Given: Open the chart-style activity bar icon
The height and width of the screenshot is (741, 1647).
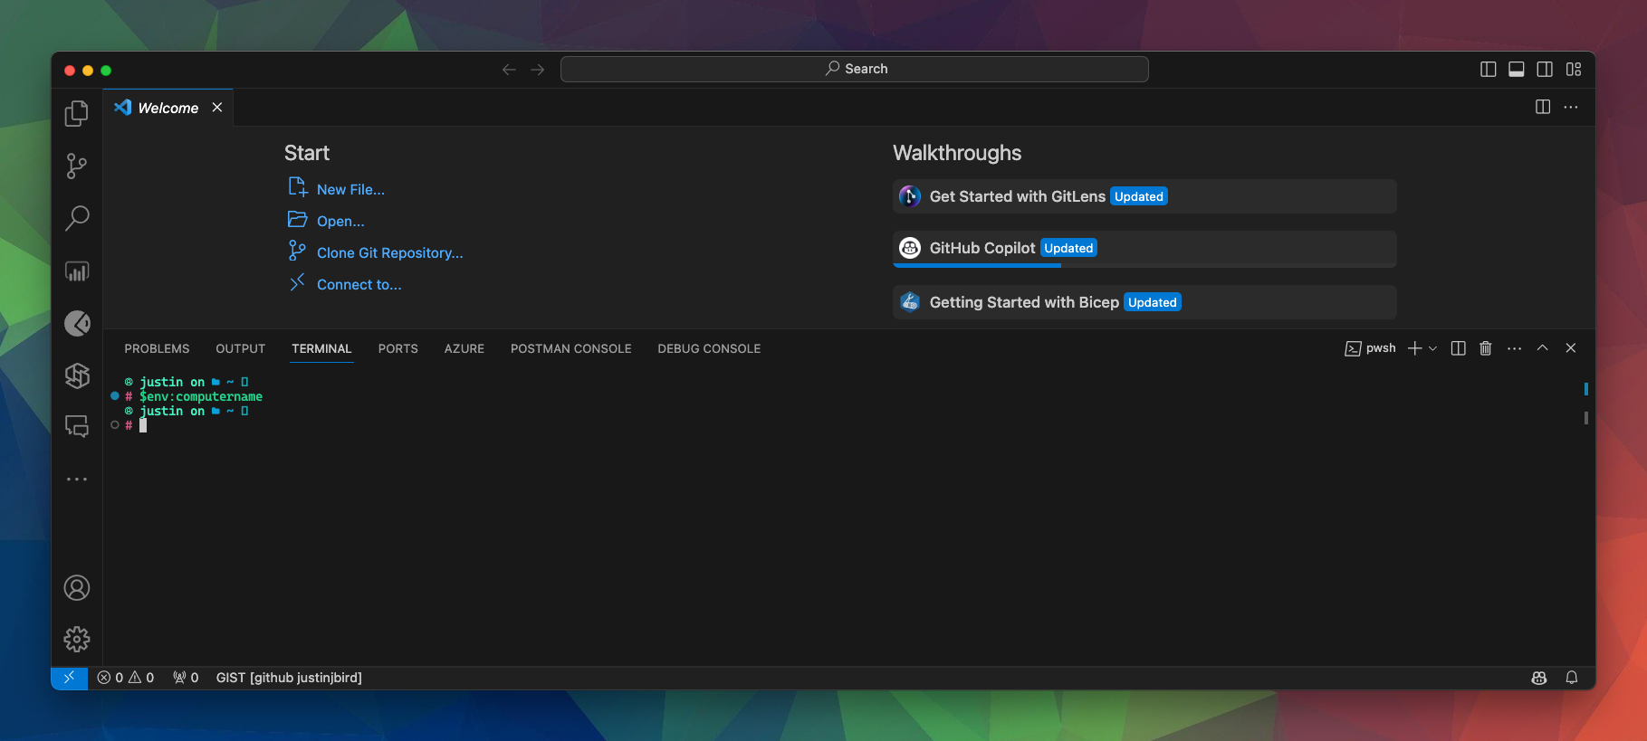Looking at the screenshot, I should point(77,271).
